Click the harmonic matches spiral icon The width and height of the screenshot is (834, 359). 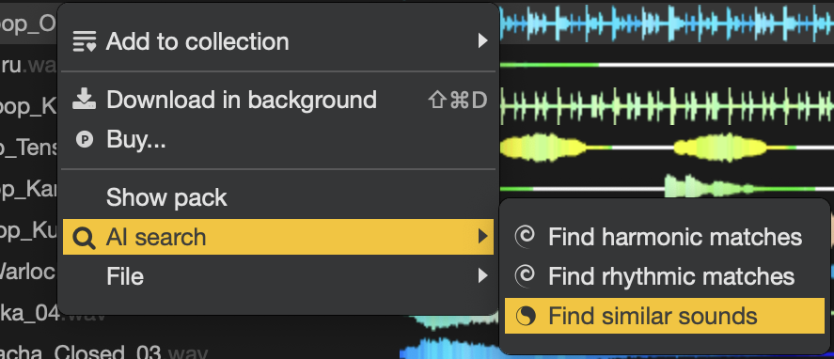click(x=525, y=237)
